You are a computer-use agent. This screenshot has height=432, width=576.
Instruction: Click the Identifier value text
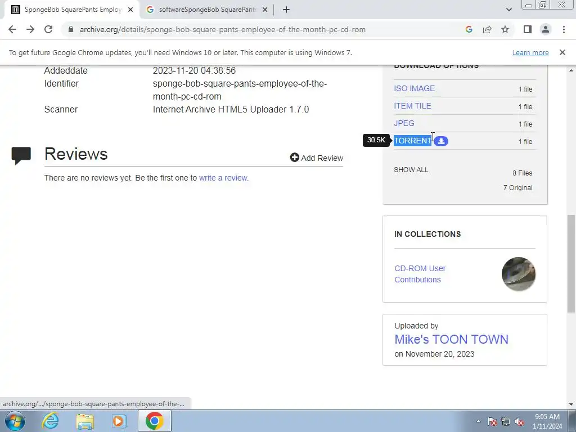point(240,90)
